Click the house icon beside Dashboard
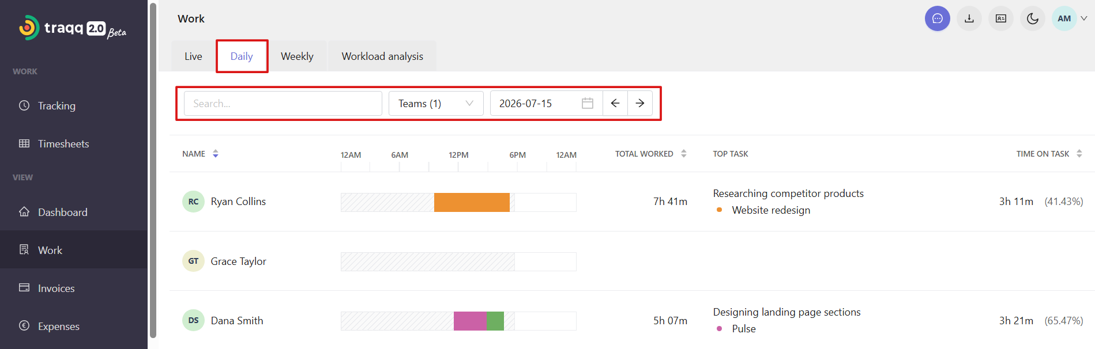This screenshot has width=1095, height=349. click(24, 211)
